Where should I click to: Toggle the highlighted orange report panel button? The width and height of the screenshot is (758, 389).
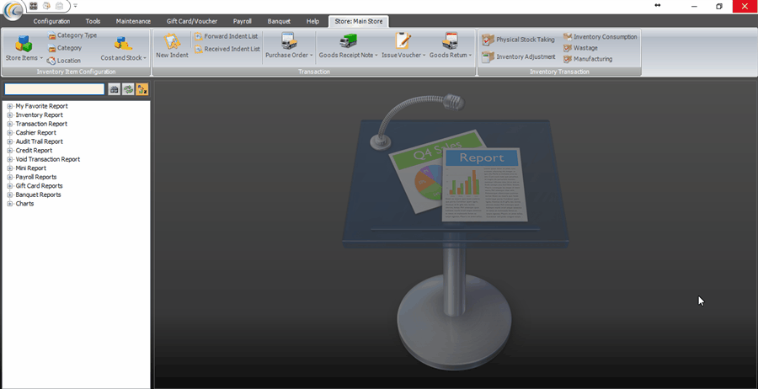[x=142, y=89]
